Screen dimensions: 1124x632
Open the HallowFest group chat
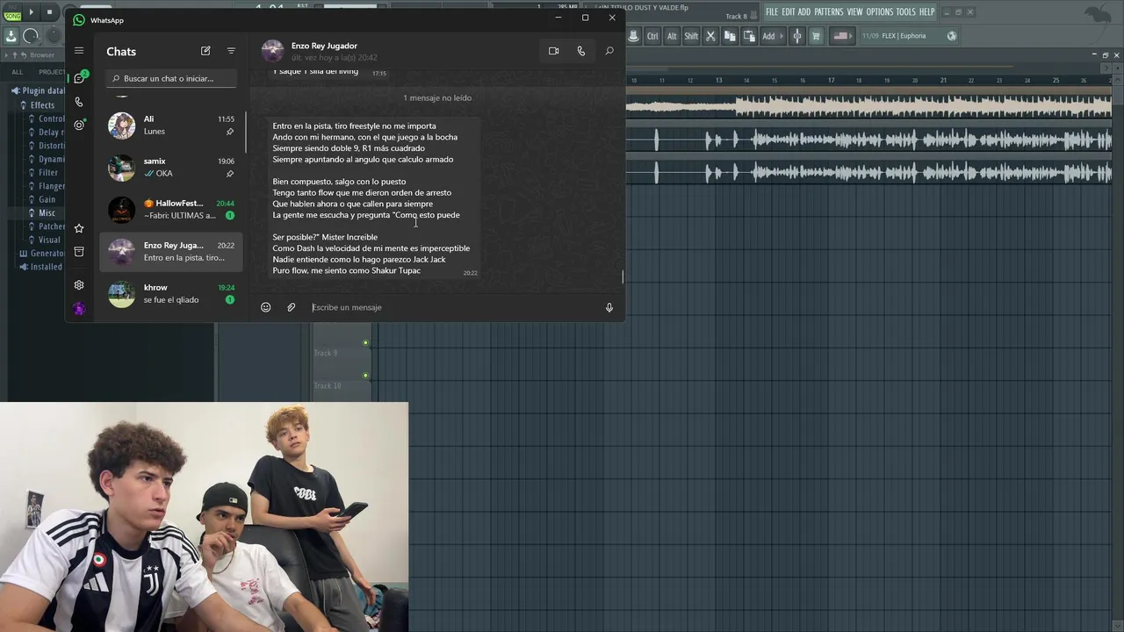click(x=171, y=209)
